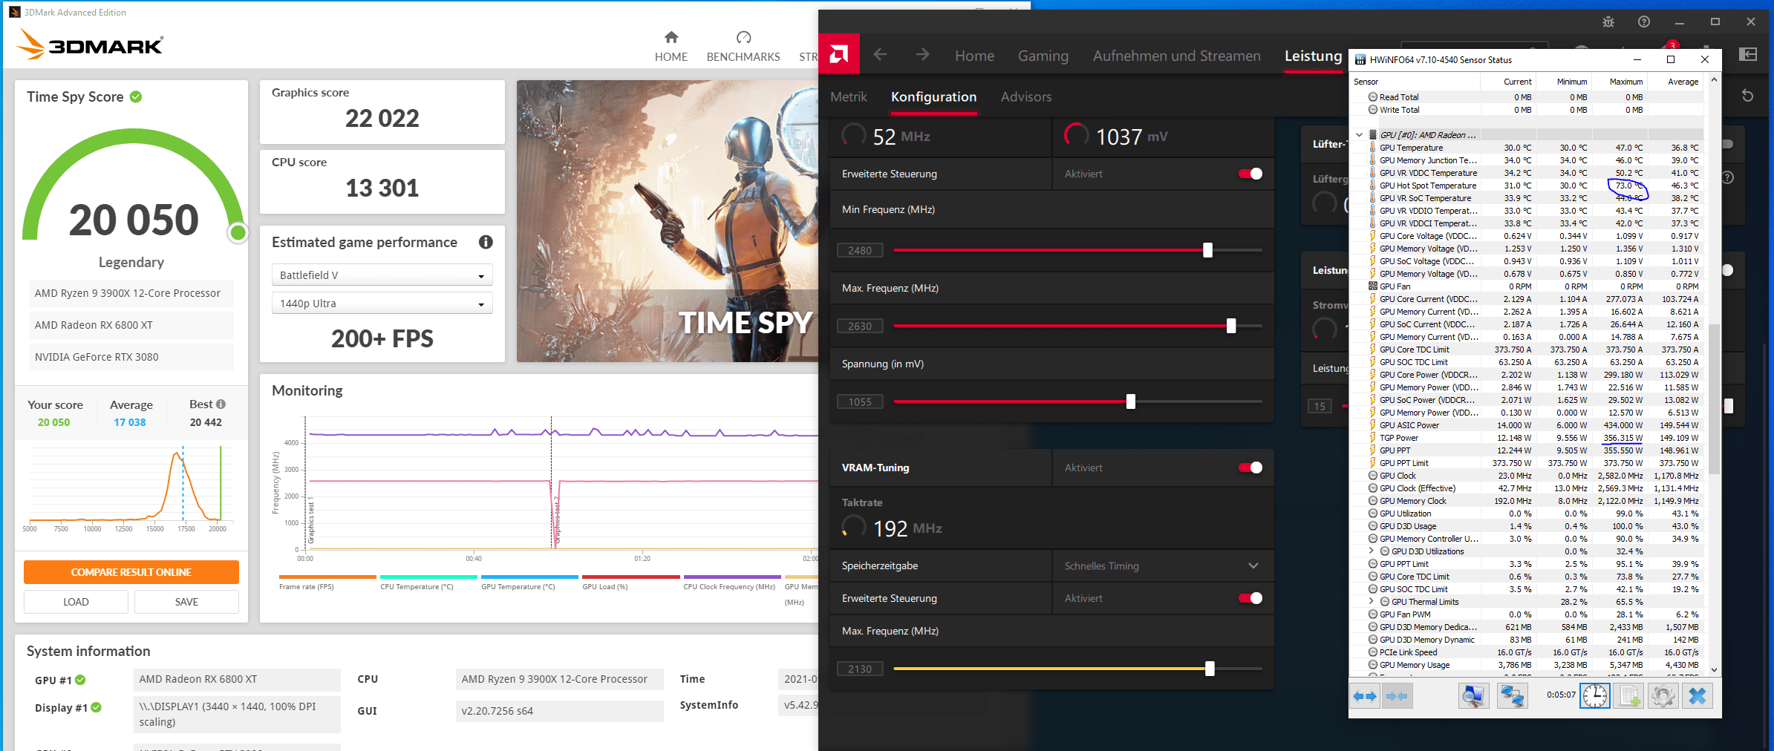The width and height of the screenshot is (1774, 751).
Task: Open HWiNFO system summary magnifier icon
Action: click(1473, 696)
